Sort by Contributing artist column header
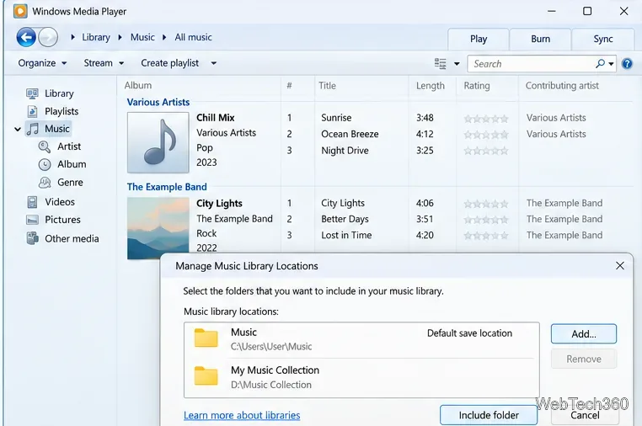 pos(562,86)
